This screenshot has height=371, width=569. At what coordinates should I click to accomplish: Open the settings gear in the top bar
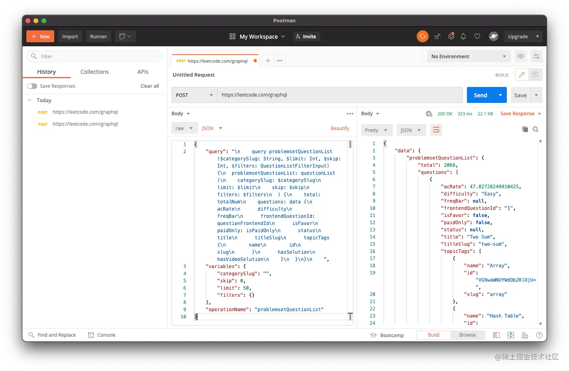tap(451, 36)
